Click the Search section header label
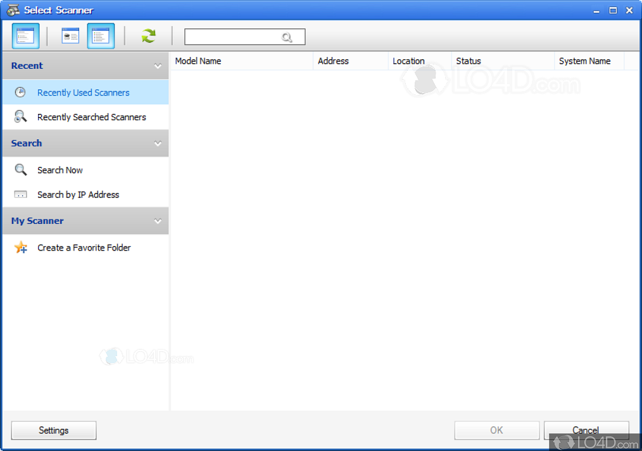Screen dimensions: 642x451 (27, 144)
